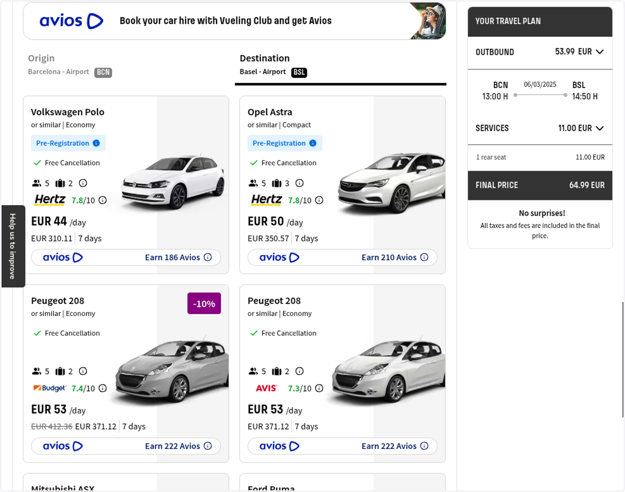
Task: Click the Budget supplier logo
Action: pos(50,388)
